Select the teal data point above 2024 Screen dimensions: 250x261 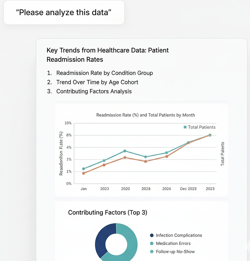click(x=166, y=153)
